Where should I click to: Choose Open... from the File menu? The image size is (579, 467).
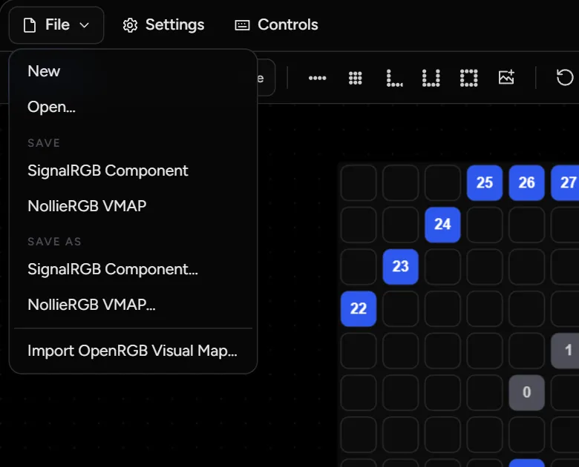pos(133,107)
